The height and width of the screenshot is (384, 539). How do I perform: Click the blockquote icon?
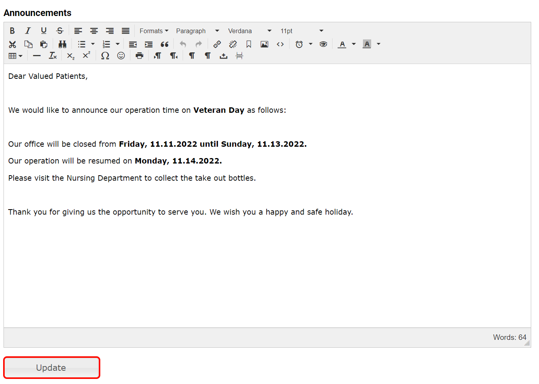[x=165, y=44]
